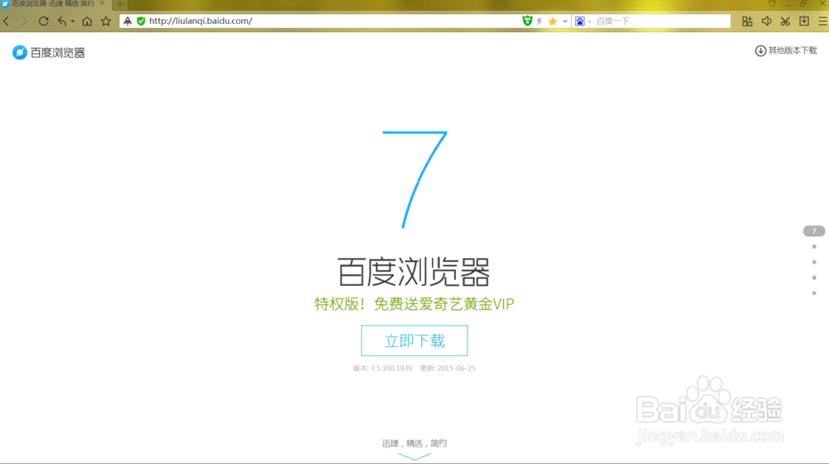
Task: Select the page indicator labeled 7
Action: coord(814,231)
